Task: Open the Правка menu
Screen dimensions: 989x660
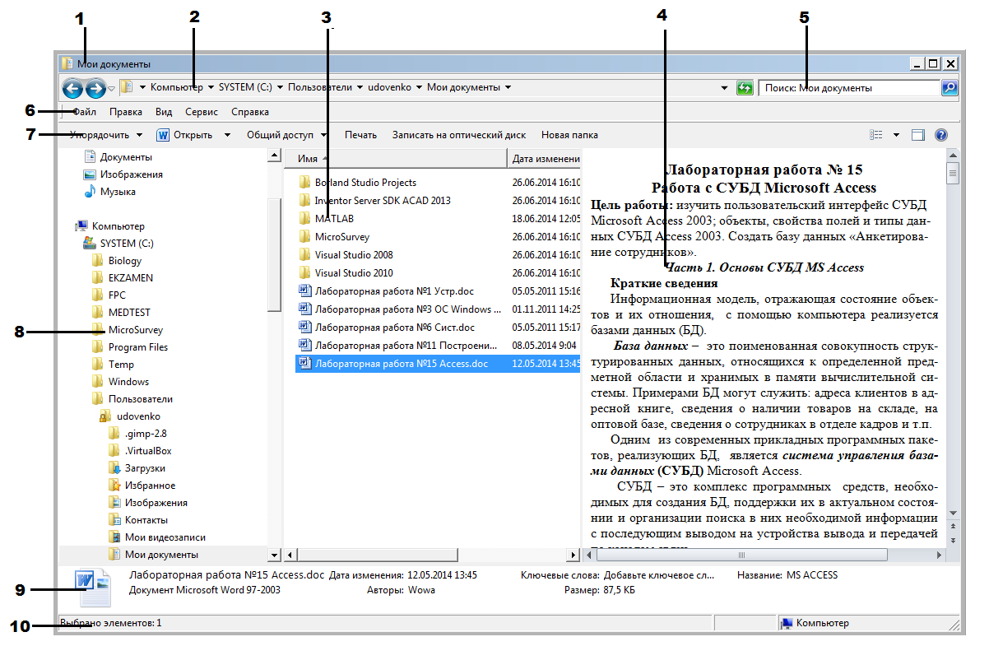Action: (x=126, y=112)
